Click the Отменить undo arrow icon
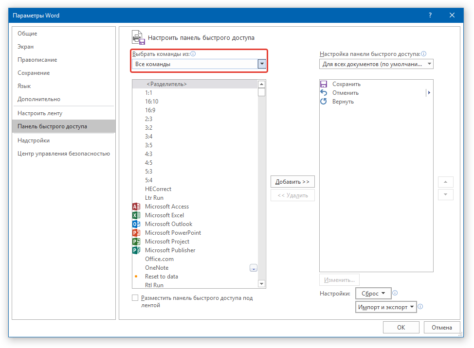The image size is (474, 348). click(x=324, y=93)
